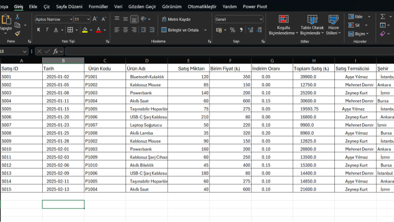Select cell containing Bluetooth Kulaklık
This screenshot has width=394, height=222.
tap(147, 77)
